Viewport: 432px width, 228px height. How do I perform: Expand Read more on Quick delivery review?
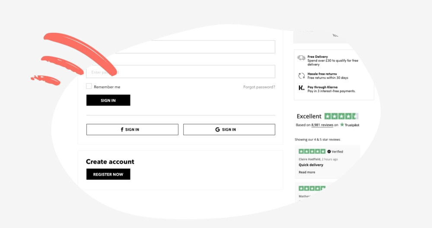(307, 172)
